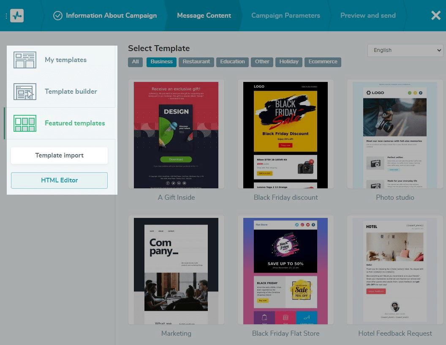Open the English language dropdown
This screenshot has height=345, width=446.
405,50
